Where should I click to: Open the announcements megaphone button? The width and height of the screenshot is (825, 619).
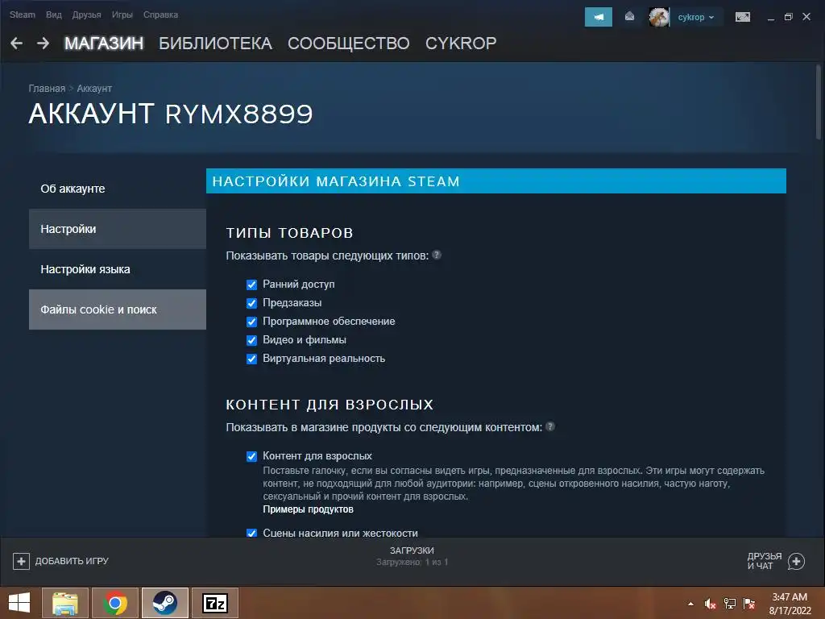(x=599, y=17)
